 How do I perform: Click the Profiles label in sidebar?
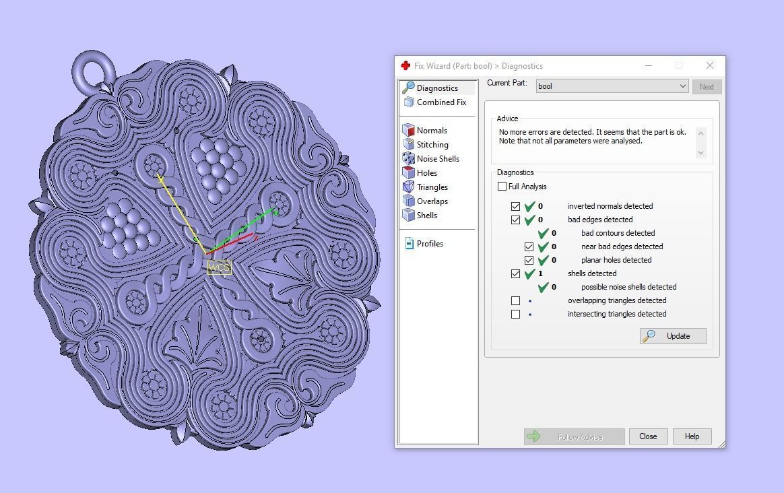click(x=430, y=244)
